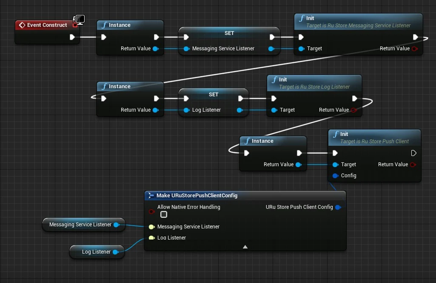Click exec output pin of Instance node before SET Log Listener
Screen dimensions: 436x283
point(157,98)
